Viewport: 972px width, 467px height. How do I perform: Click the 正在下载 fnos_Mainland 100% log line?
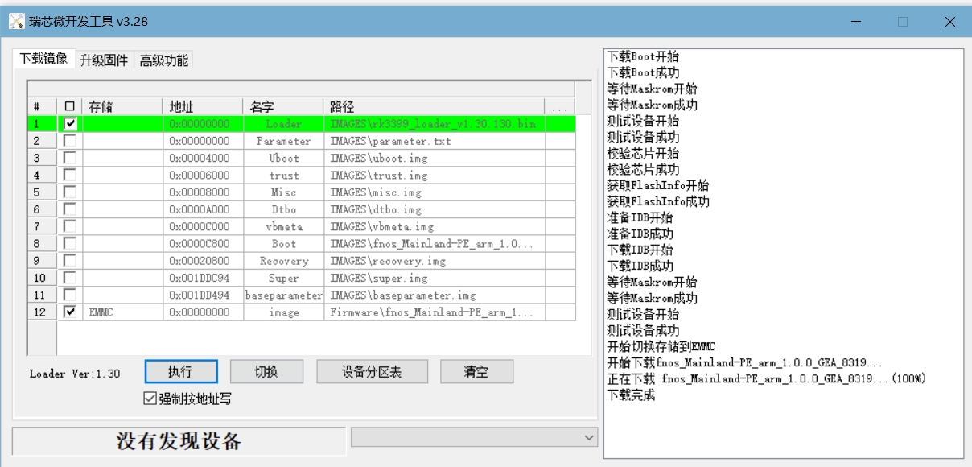coord(767,378)
